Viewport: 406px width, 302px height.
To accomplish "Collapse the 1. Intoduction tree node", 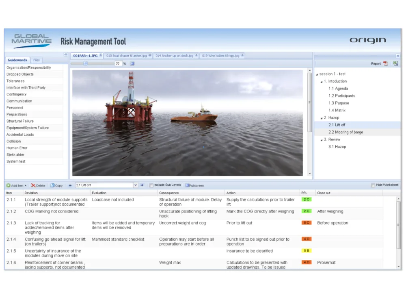I will (x=321, y=81).
